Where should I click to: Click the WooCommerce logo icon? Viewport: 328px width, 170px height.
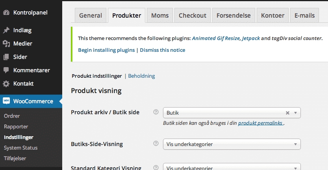coord(6,101)
